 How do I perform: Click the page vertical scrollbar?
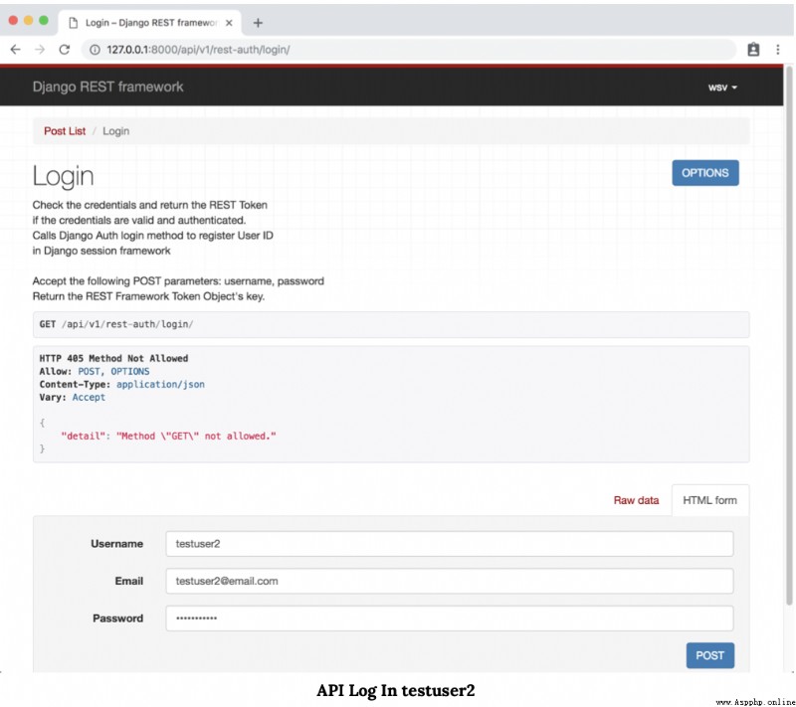click(789, 335)
